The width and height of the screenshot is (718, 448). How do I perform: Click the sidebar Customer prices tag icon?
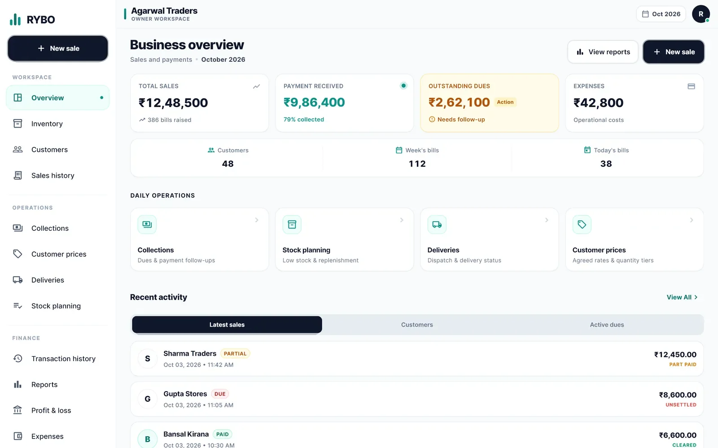pos(18,254)
